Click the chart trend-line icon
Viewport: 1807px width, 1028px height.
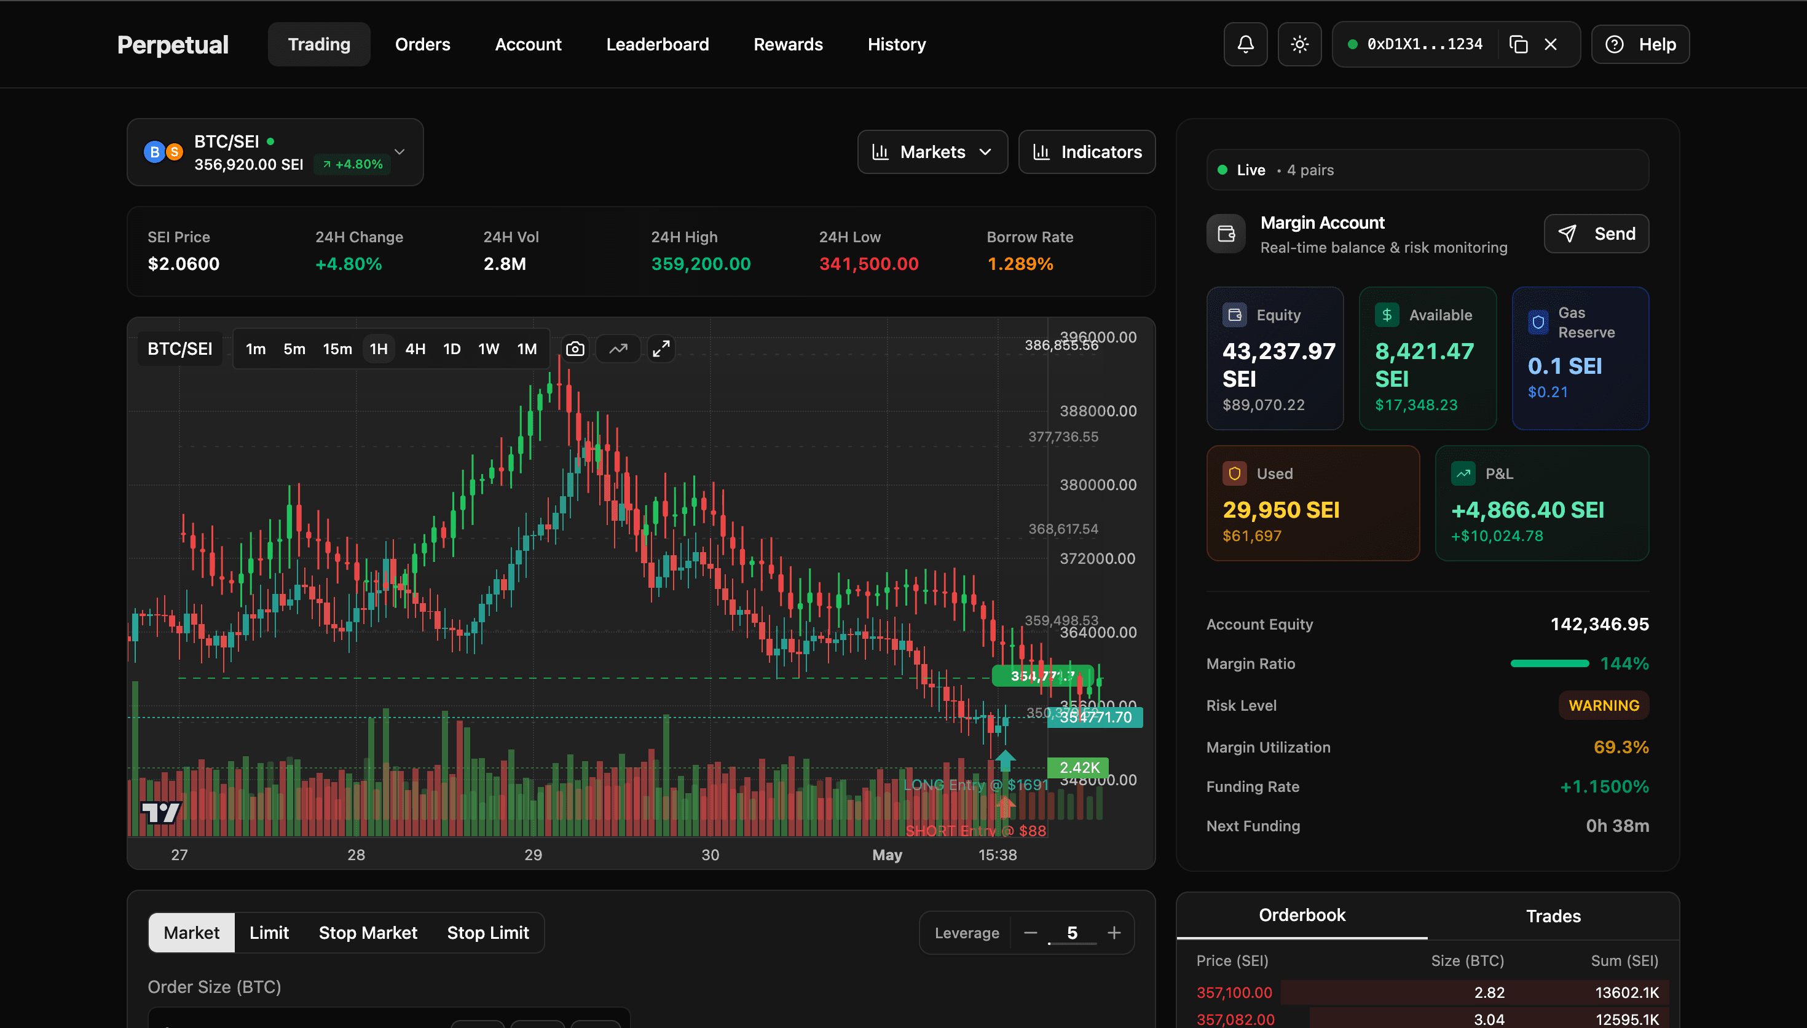618,349
